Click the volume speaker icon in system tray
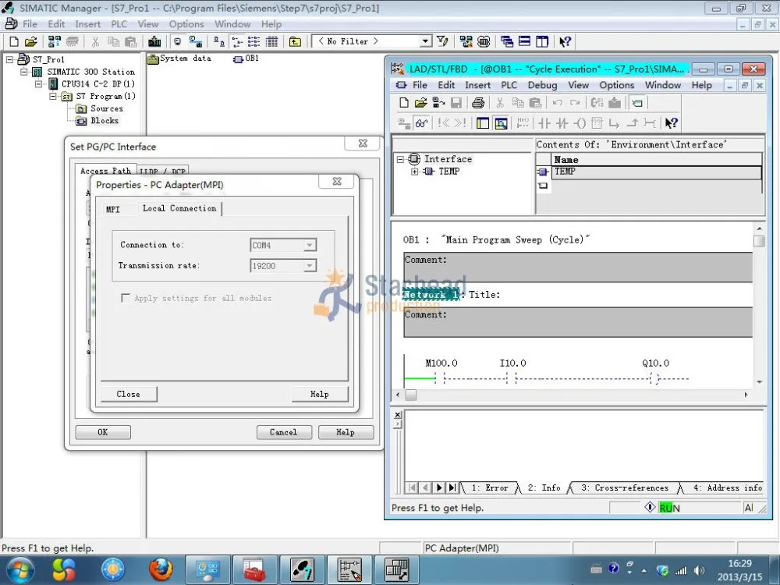 (x=699, y=571)
